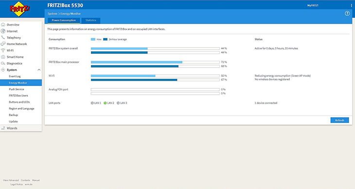Open help via question mark icon
Image resolution: width=355 pixels, height=189 pixels.
tap(347, 14)
